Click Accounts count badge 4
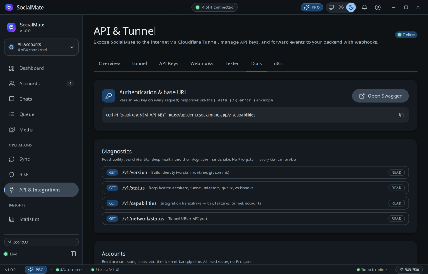This screenshot has height=274, width=428. coord(70,84)
